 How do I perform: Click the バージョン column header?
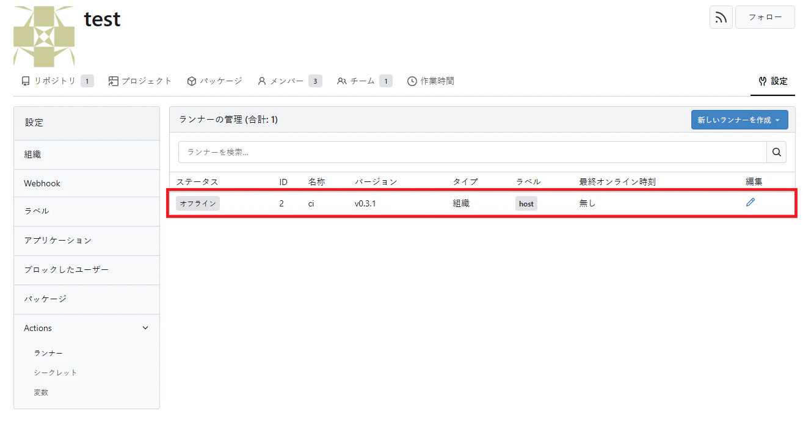click(x=376, y=181)
